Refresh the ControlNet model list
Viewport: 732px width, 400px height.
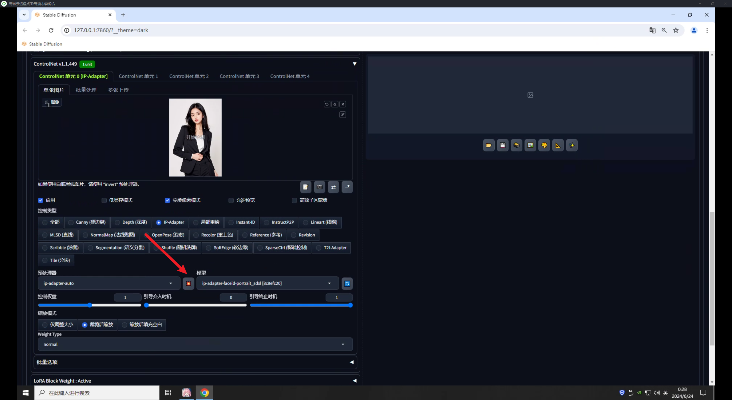(347, 283)
